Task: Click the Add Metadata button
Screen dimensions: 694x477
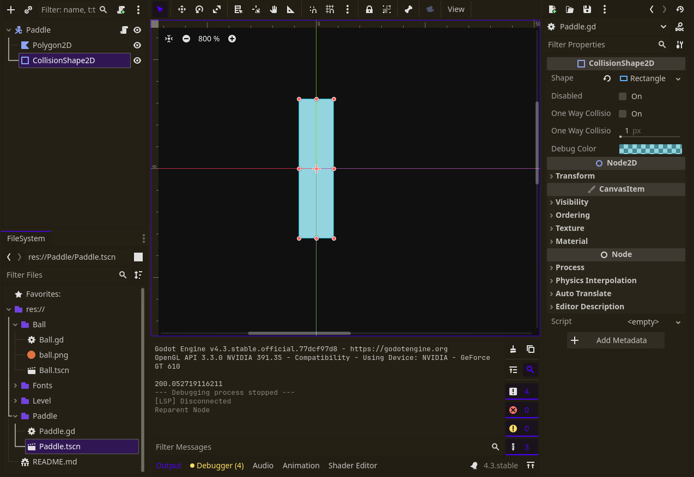Action: tap(616, 340)
